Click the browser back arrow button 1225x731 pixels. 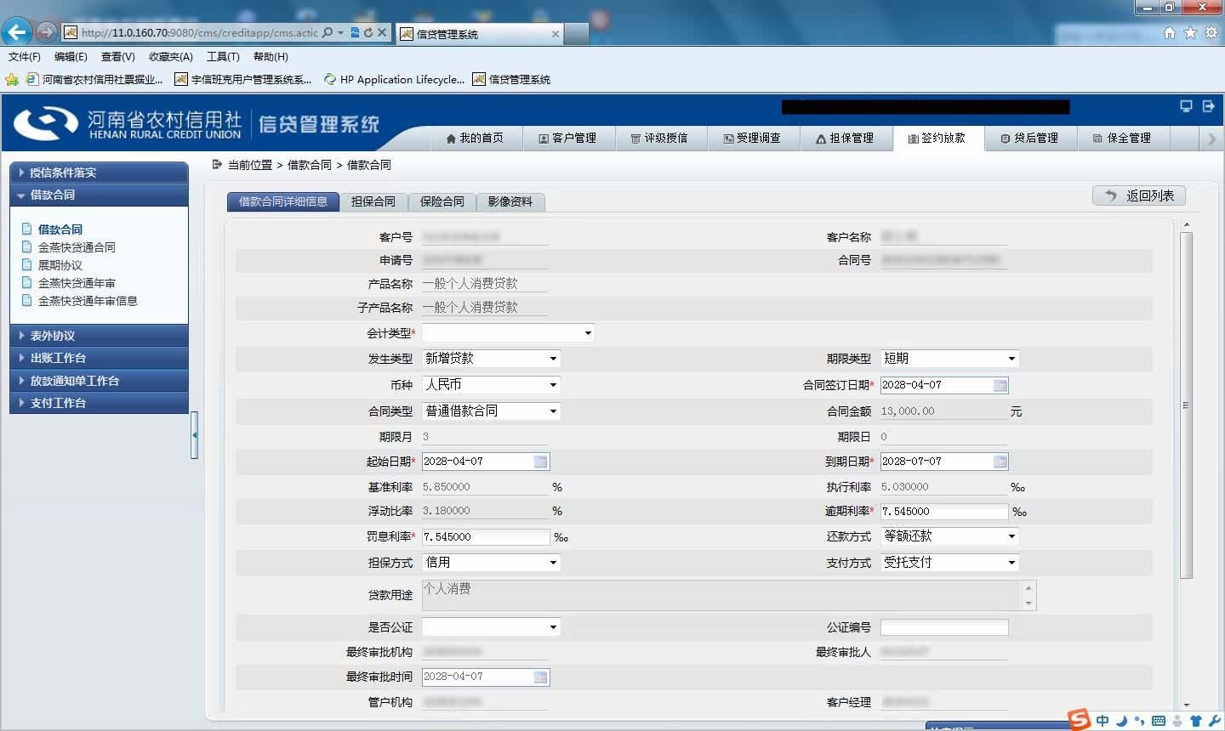click(x=17, y=32)
